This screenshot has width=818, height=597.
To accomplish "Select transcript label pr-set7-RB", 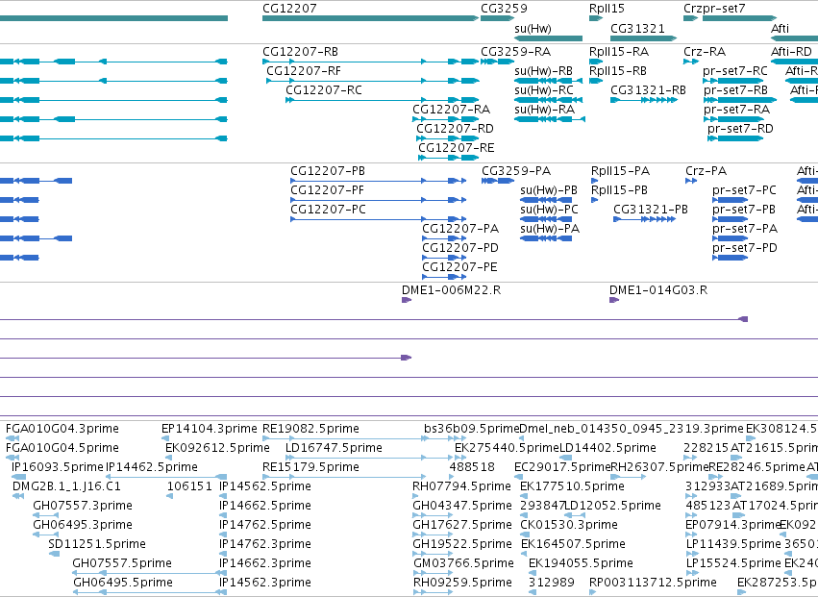I will [x=735, y=90].
